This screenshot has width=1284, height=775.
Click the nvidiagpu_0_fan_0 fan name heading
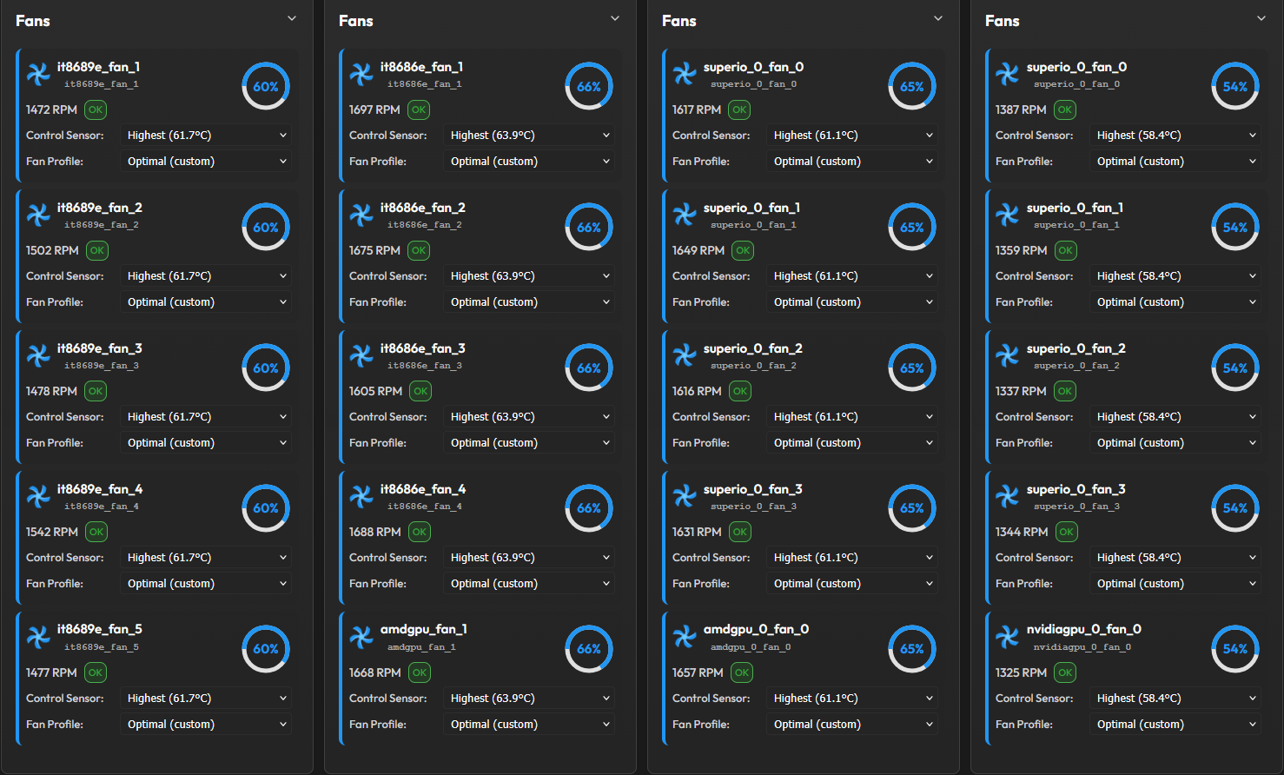tap(1084, 629)
